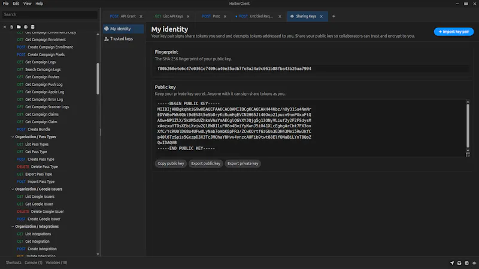479x269 pixels.
Task: Click the new folder icon in sidebar toolbar
Action: coord(19,27)
